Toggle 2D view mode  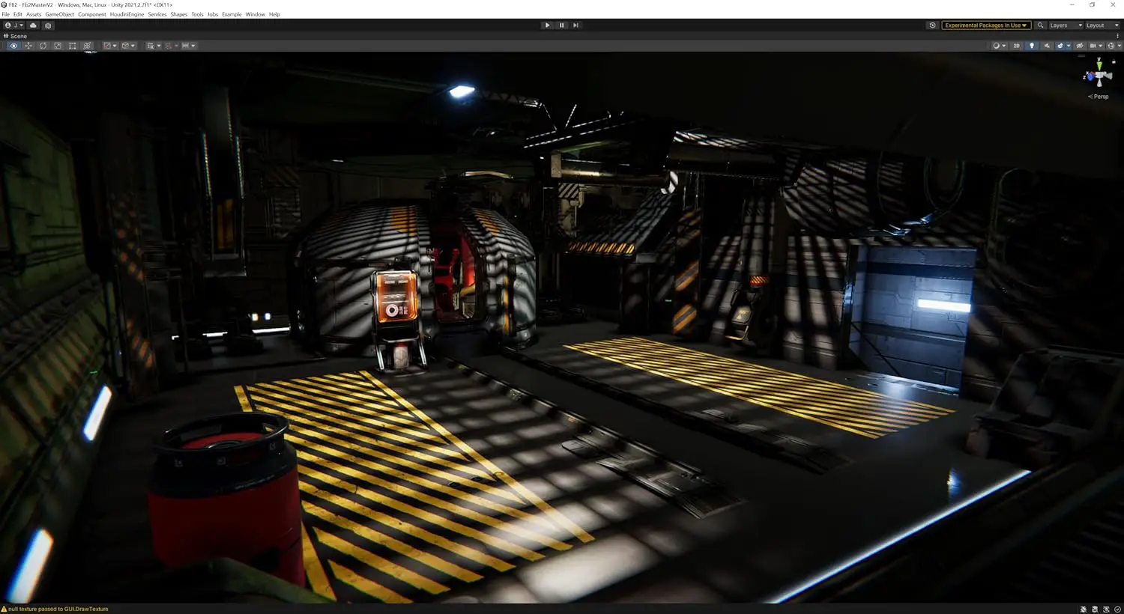[1017, 46]
